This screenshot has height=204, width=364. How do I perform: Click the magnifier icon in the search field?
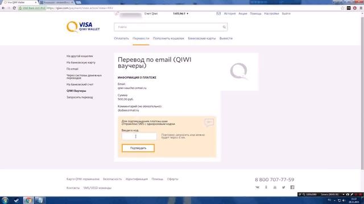point(224,27)
